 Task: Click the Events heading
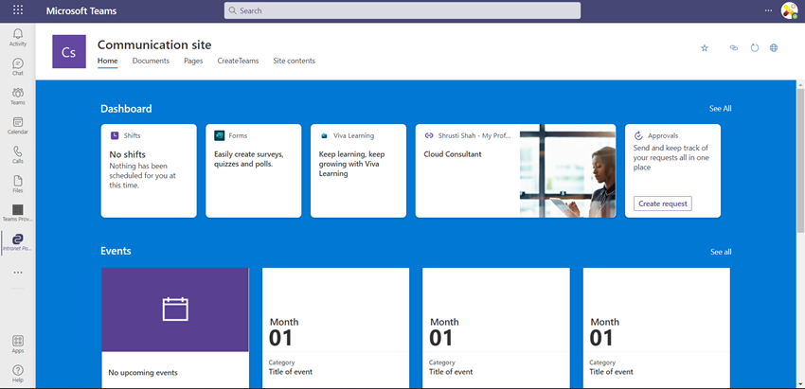[x=116, y=251]
